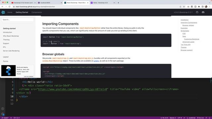This screenshot has width=212, height=119.
Task: Open the Azure ad thumbnail in sidebar
Action: pos(9,70)
